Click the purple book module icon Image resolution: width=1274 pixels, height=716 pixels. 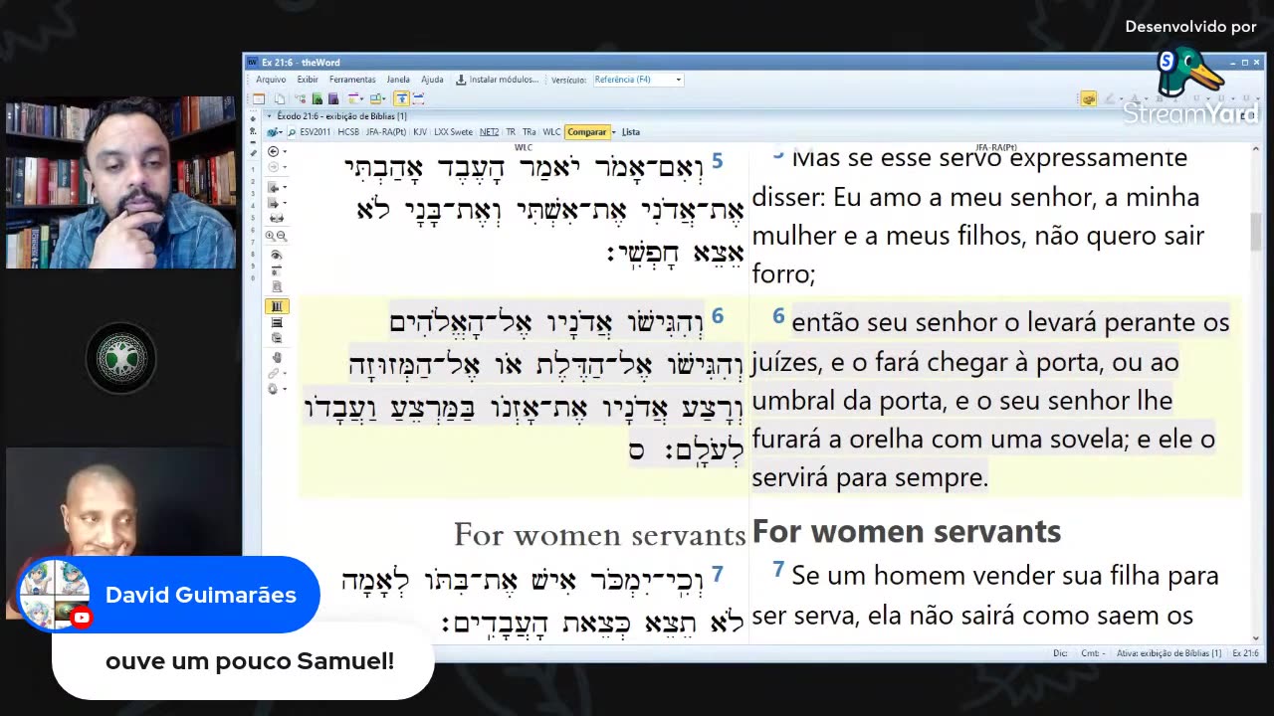point(333,98)
